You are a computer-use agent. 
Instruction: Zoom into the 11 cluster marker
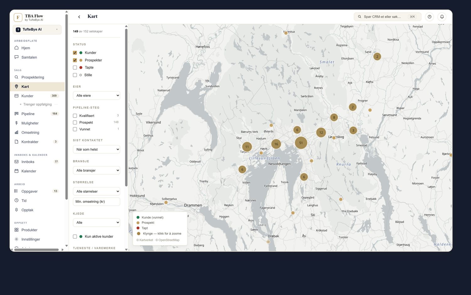click(x=247, y=146)
